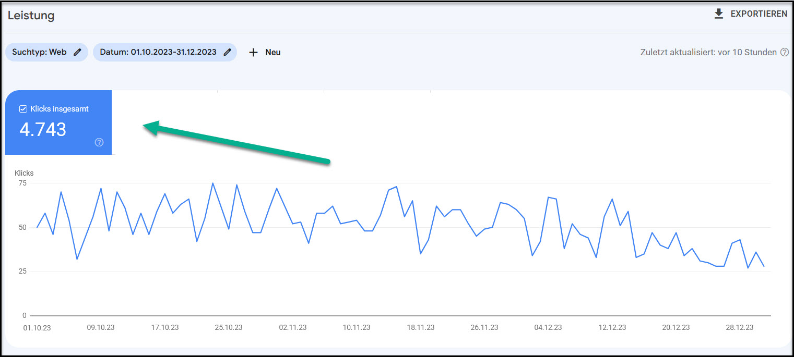
Task: Click the 02.11.23 x-axis date label
Action: [293, 327]
